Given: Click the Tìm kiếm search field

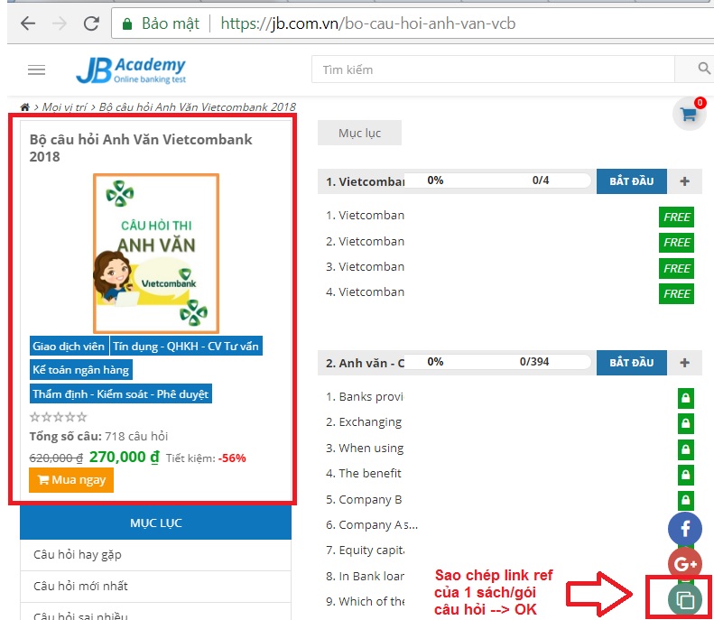Looking at the screenshot, I should pos(493,69).
